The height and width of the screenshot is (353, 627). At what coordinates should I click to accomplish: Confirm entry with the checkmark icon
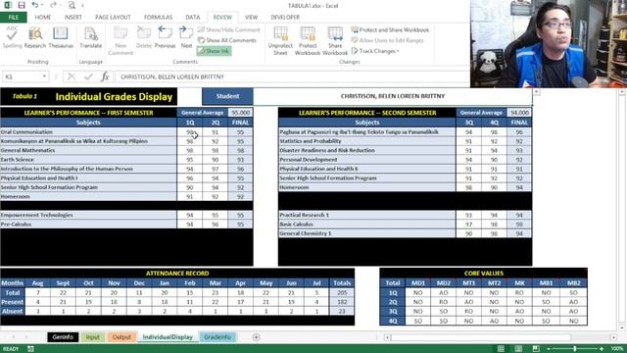(88, 76)
